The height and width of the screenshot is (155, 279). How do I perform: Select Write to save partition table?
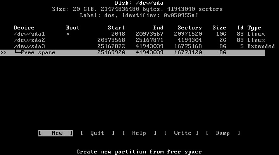[181, 133]
